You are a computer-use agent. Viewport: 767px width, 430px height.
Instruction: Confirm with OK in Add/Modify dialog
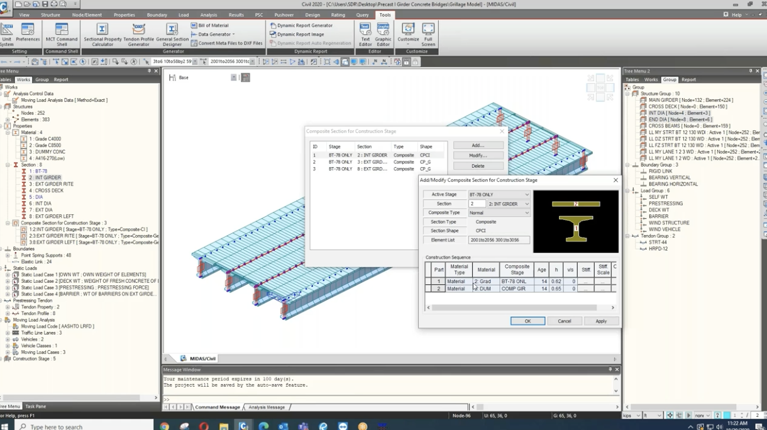click(x=527, y=321)
